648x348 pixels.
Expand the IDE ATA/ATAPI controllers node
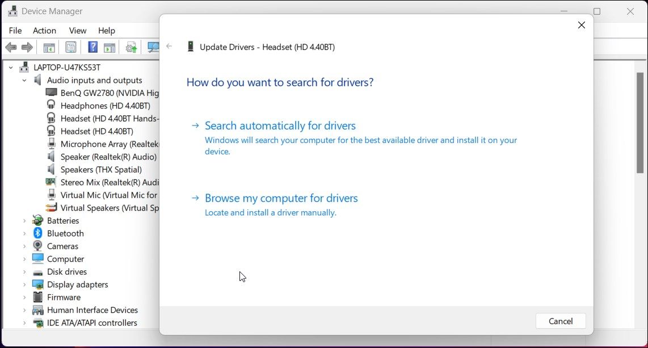click(x=24, y=323)
